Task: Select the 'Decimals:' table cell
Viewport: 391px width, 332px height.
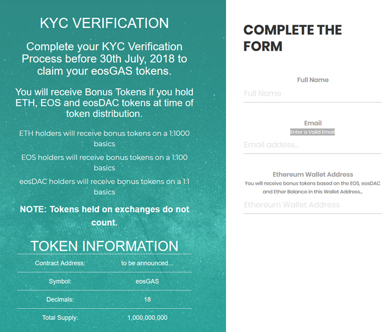Action: tap(60, 300)
